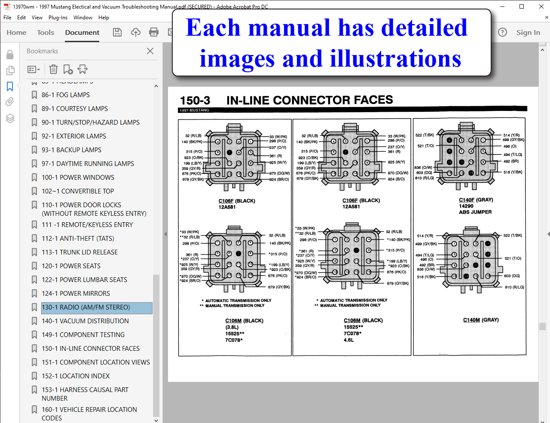Open the Help menu
This screenshot has width=550, height=423.
104,18
